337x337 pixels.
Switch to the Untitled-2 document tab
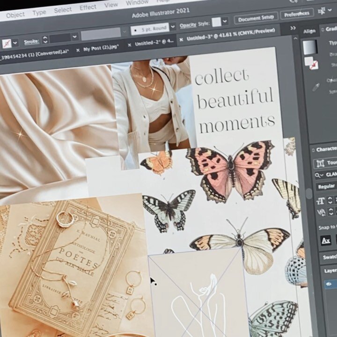coord(154,43)
